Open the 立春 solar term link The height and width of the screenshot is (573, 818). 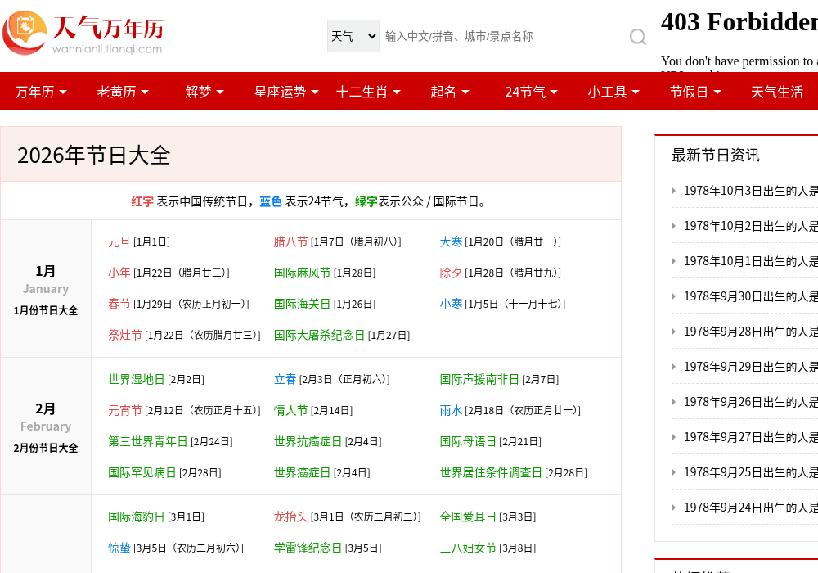[285, 379]
